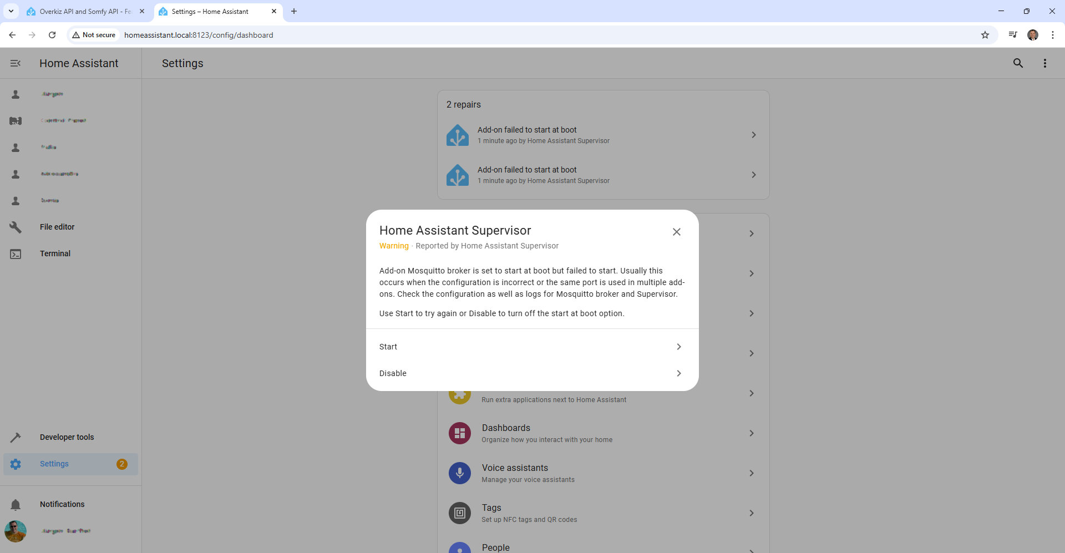The image size is (1065, 553).
Task: Open the user profile avatar in sidebar
Action: coord(16,531)
